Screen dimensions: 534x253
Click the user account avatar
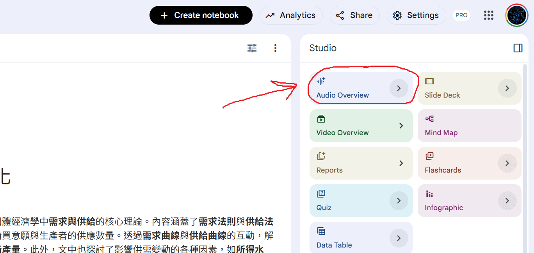click(x=516, y=15)
